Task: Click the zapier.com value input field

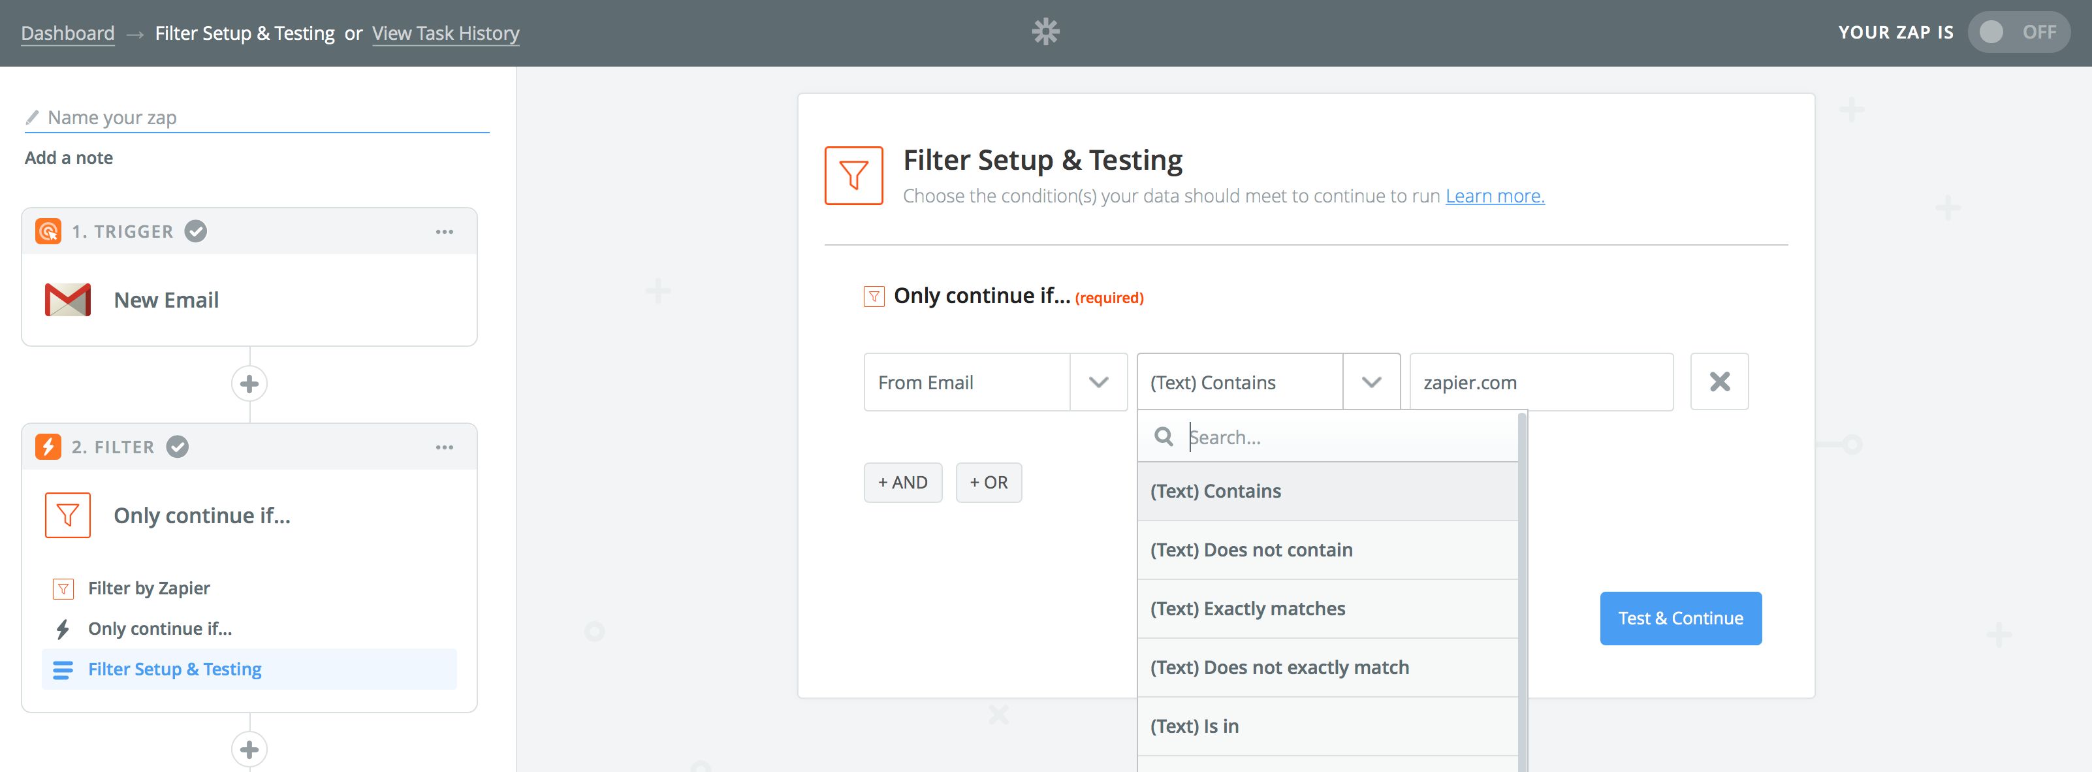Action: [x=1540, y=382]
